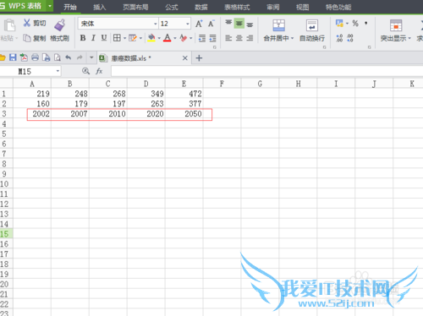
Task: Toggle center horizontal alignment
Action: [239, 38]
